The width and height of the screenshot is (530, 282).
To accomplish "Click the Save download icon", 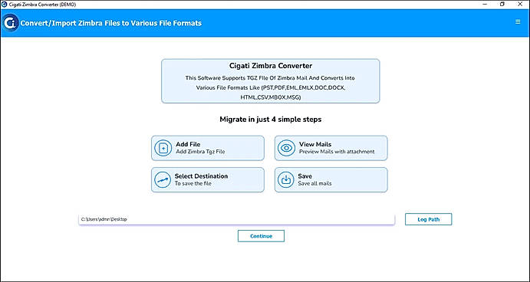I will pyautogui.click(x=286, y=179).
